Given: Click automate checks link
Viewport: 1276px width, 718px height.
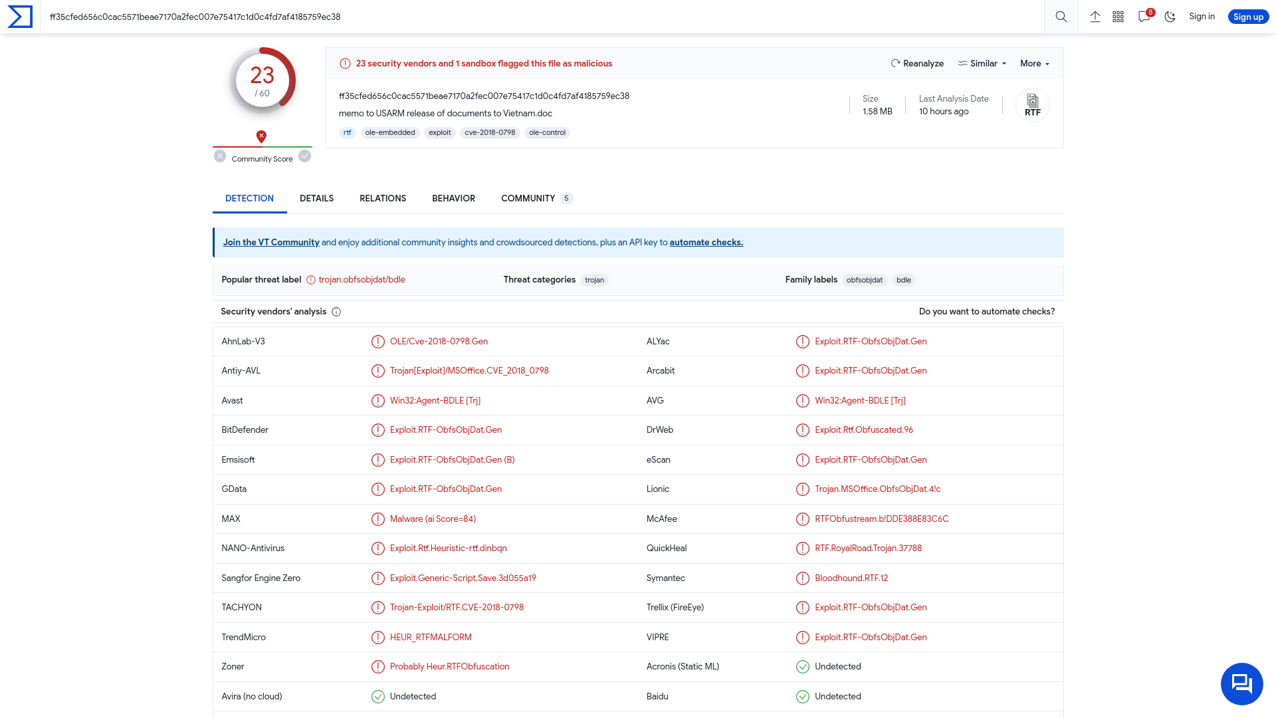Looking at the screenshot, I should (706, 242).
